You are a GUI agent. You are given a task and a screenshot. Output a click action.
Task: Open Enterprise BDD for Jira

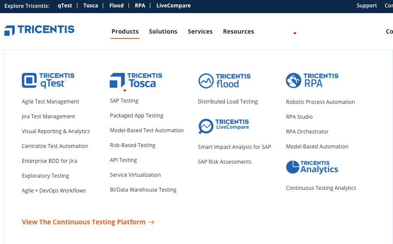click(49, 161)
